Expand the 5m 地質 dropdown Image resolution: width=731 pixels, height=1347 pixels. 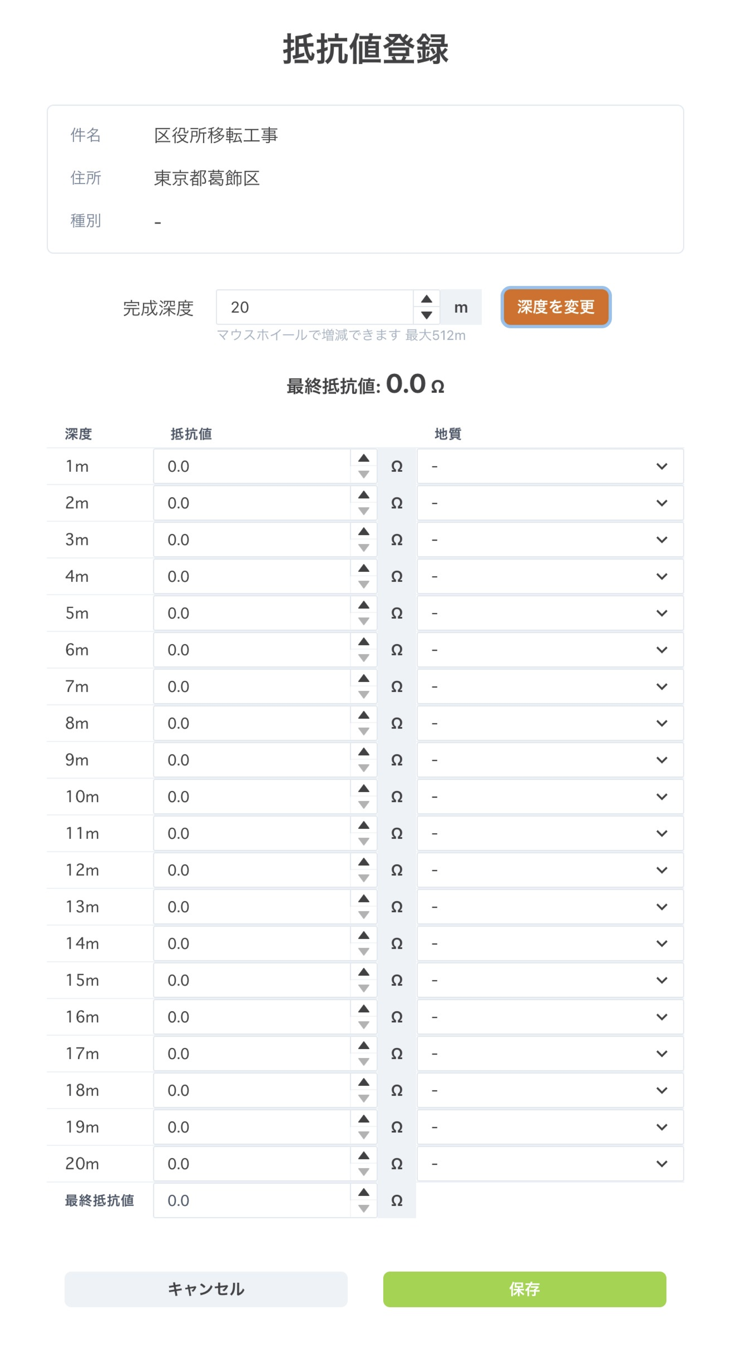coord(550,613)
